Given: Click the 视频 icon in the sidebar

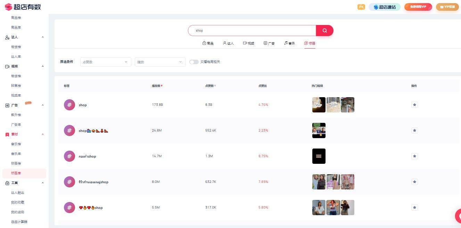Looking at the screenshot, I should (x=7, y=66).
